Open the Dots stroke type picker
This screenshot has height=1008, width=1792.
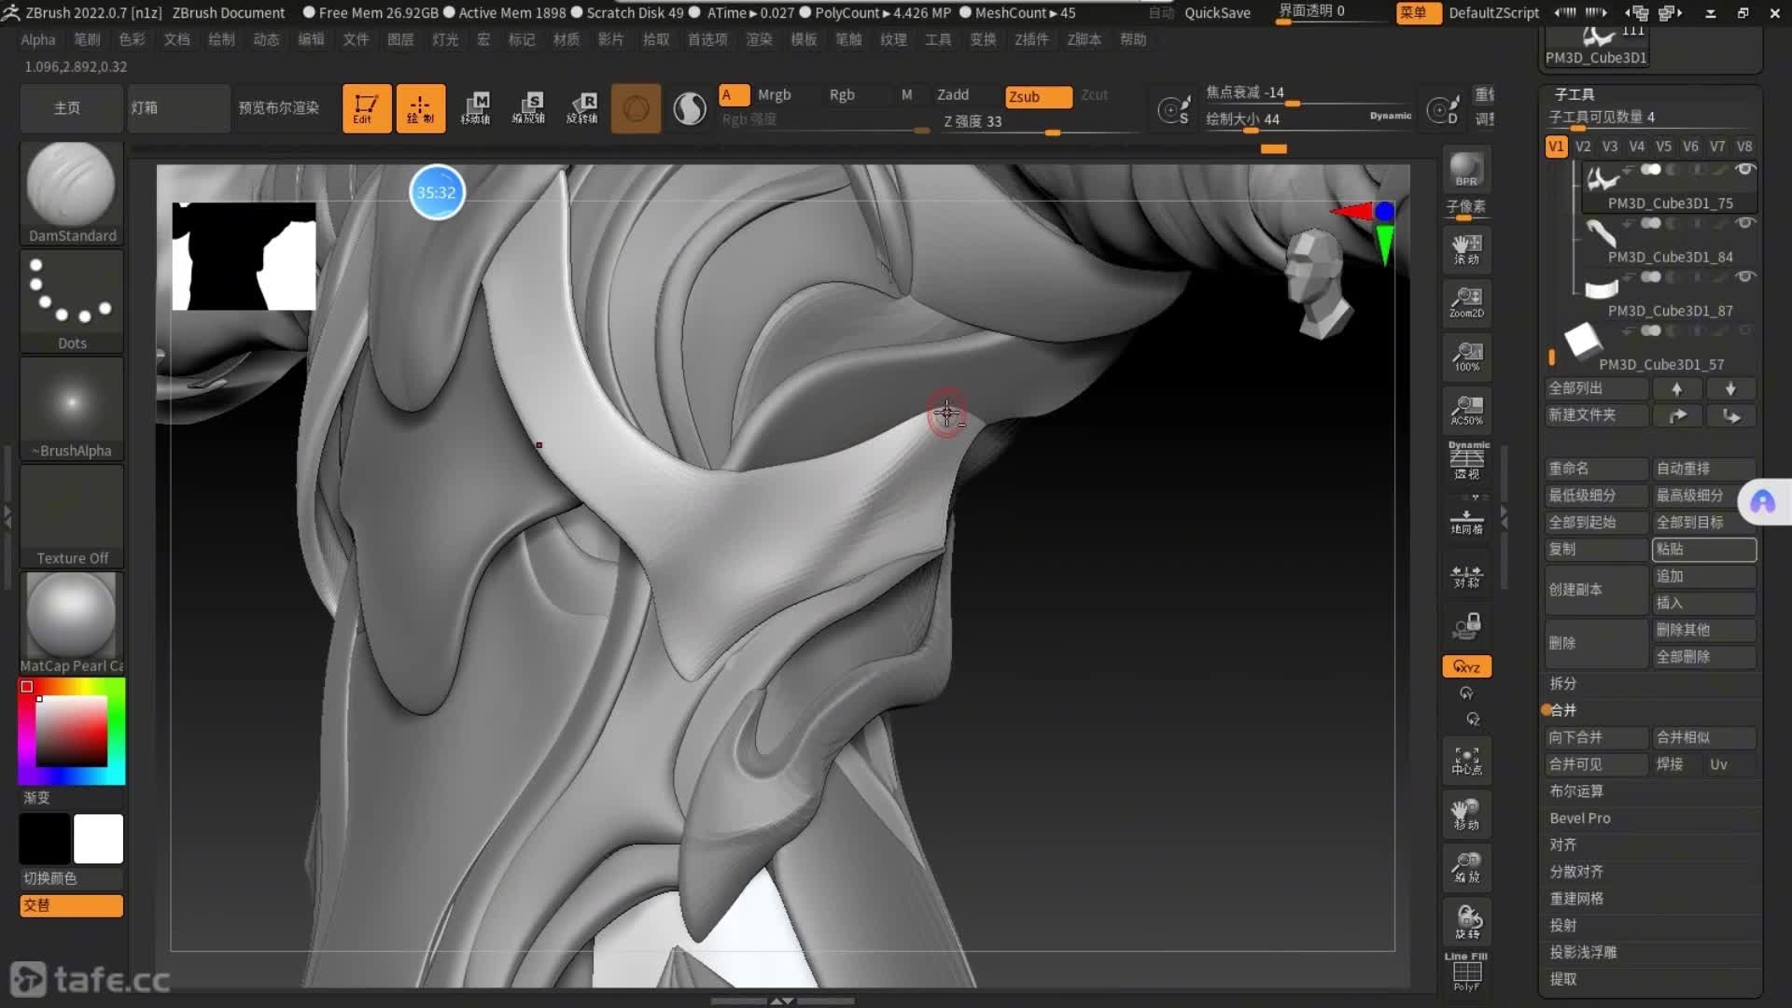72,297
